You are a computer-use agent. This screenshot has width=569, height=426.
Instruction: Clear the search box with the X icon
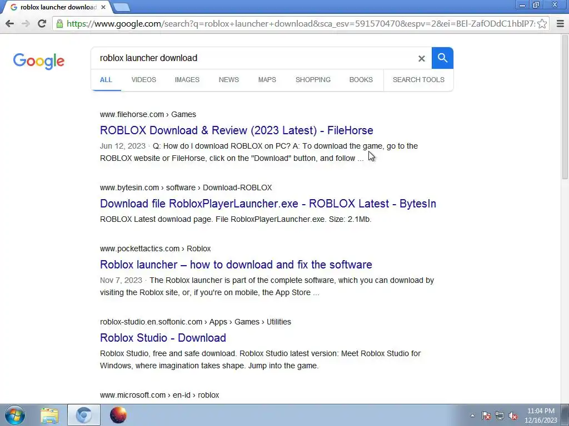coord(421,58)
